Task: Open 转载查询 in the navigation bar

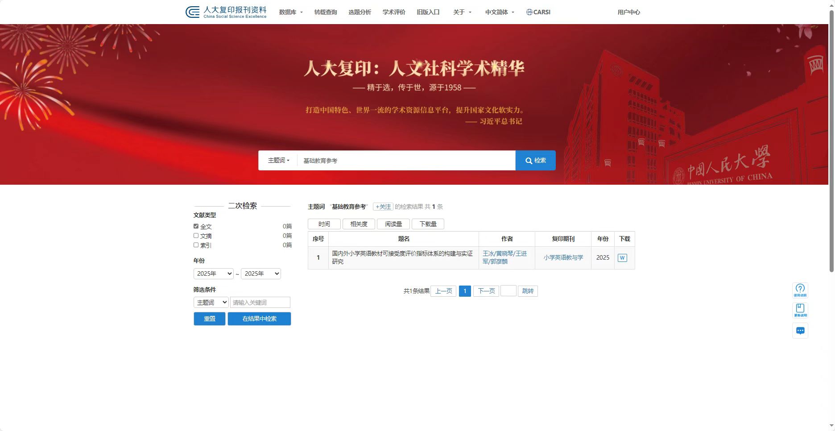Action: [326, 12]
